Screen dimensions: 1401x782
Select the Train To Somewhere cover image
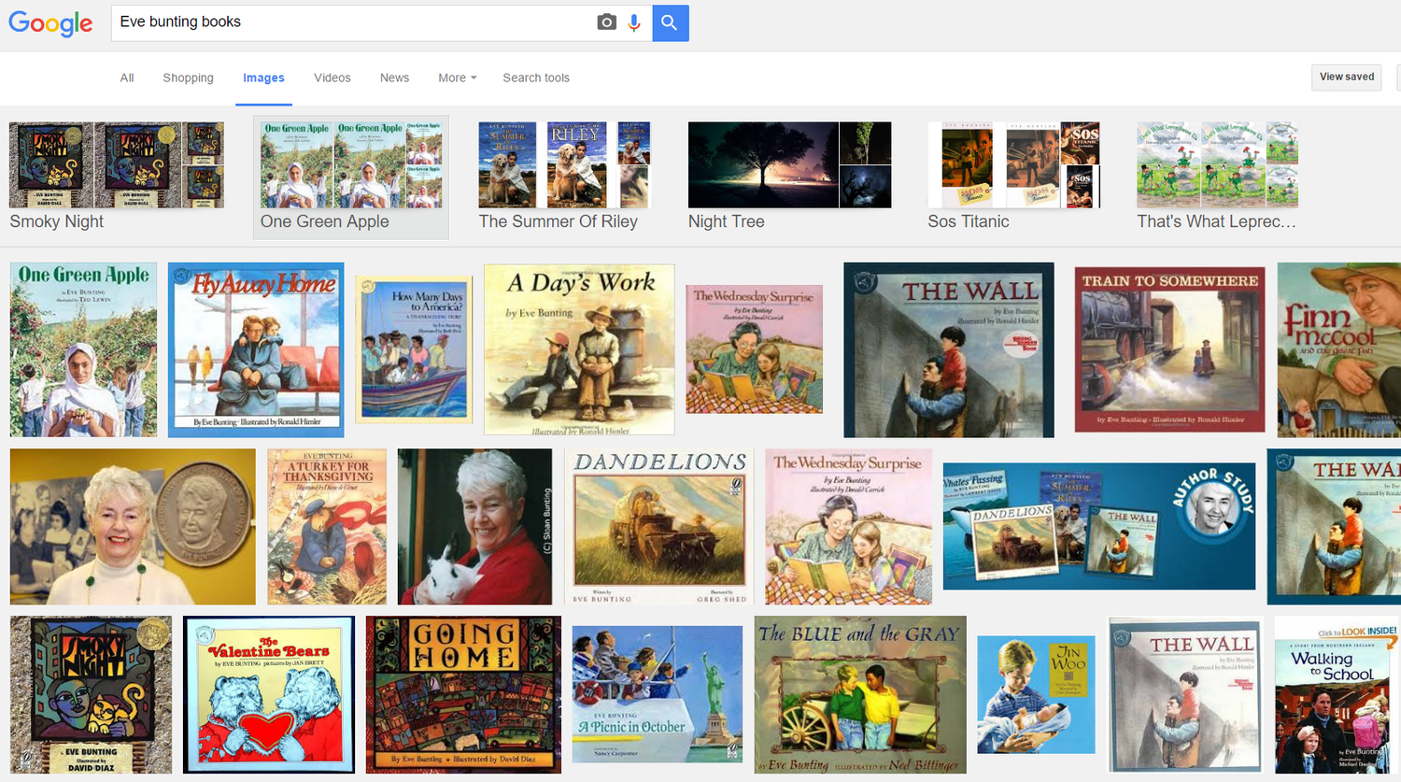pos(1168,349)
